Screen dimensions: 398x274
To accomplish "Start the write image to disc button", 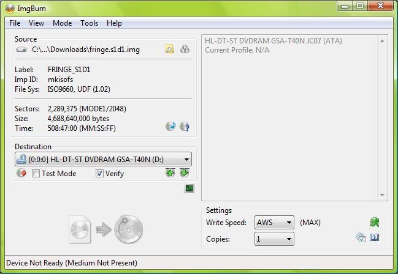I will click(x=105, y=229).
